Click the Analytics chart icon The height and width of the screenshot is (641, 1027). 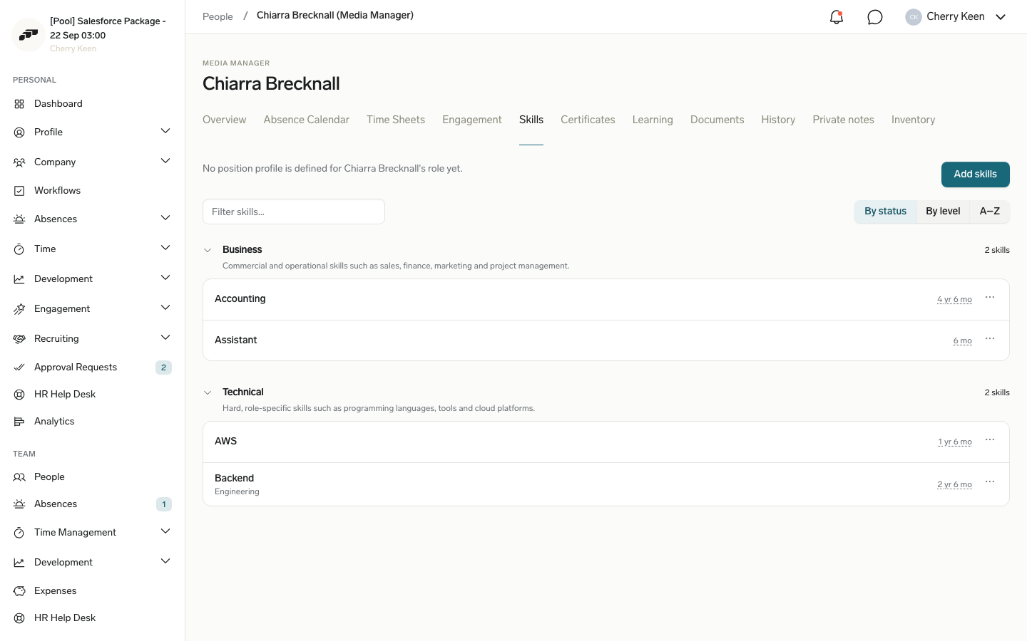(19, 422)
